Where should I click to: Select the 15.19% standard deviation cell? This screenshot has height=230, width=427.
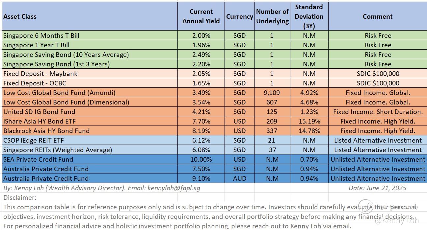click(309, 121)
